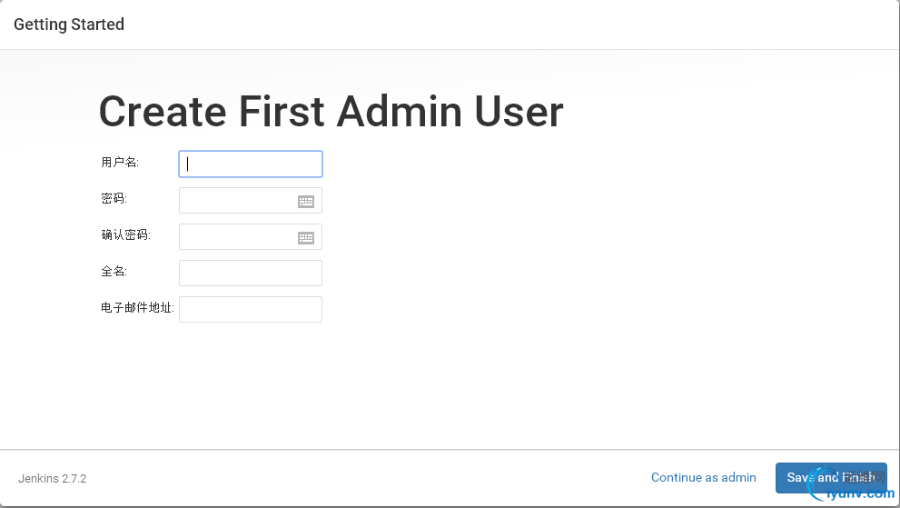Select the 全名 field label
The height and width of the screenshot is (508, 900).
pos(114,271)
